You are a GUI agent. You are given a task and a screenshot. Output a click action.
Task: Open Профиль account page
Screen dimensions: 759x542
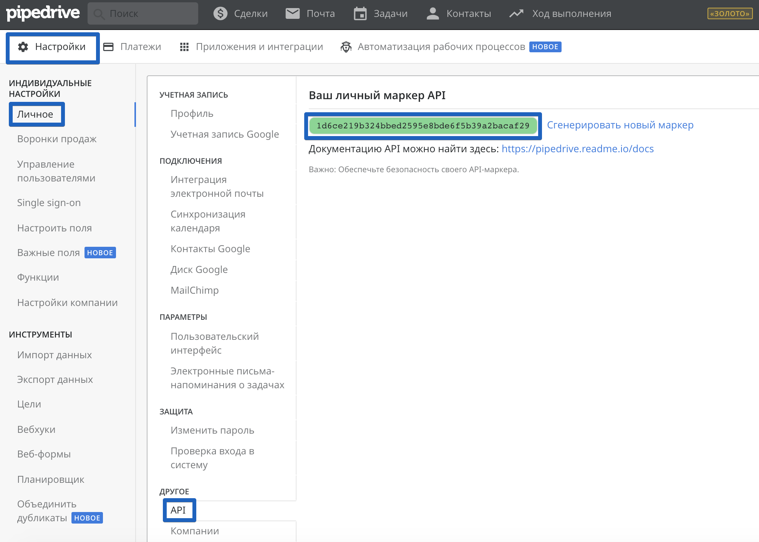click(192, 113)
